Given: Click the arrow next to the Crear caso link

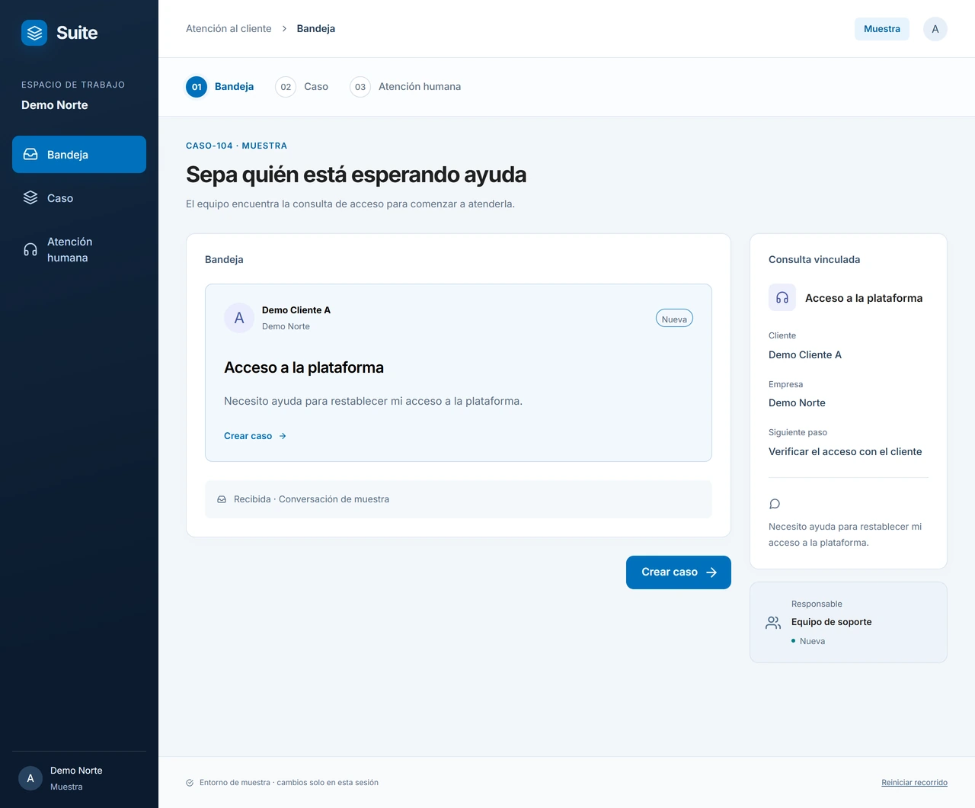Looking at the screenshot, I should pyautogui.click(x=283, y=436).
